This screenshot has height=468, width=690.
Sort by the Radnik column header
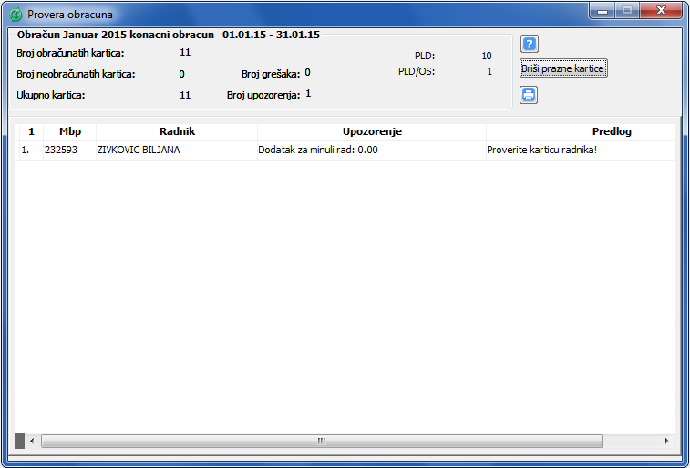(x=177, y=131)
